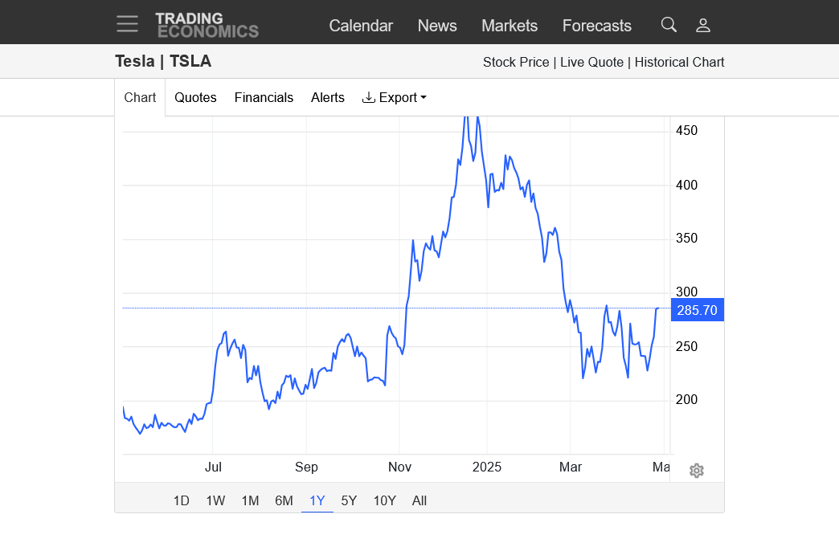Click the search magnifier icon
The image size is (839, 547).
[x=669, y=25]
